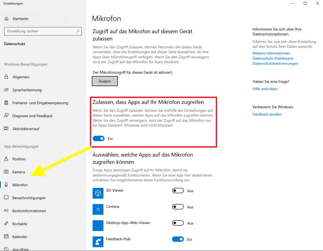323x251 pixels.
Task: Click the Cortana app icon
Action: pos(98,209)
